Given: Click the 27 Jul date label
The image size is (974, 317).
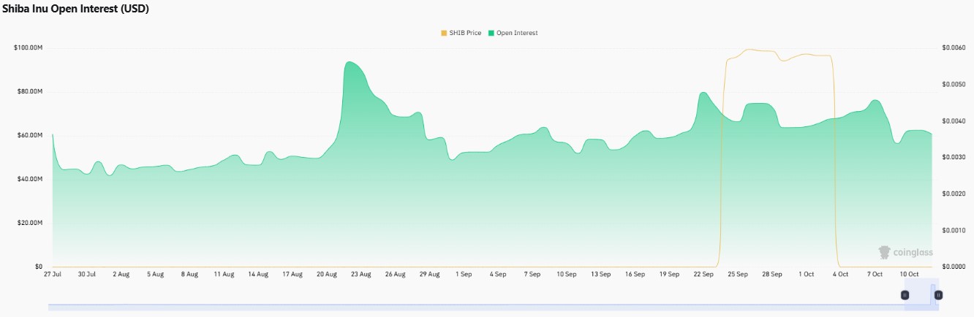Looking at the screenshot, I should click(x=53, y=274).
